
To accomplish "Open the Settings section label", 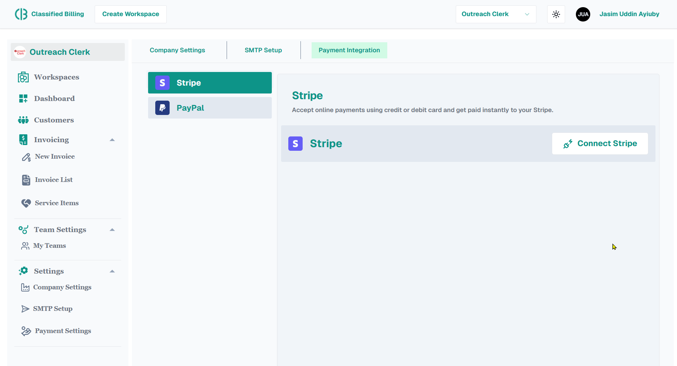I will pyautogui.click(x=49, y=271).
